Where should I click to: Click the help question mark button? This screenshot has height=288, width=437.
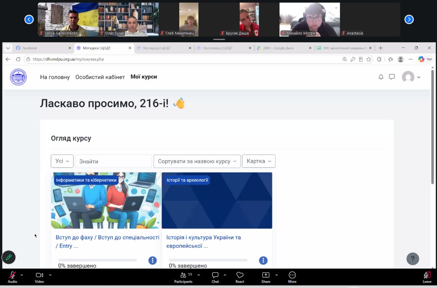click(x=413, y=259)
